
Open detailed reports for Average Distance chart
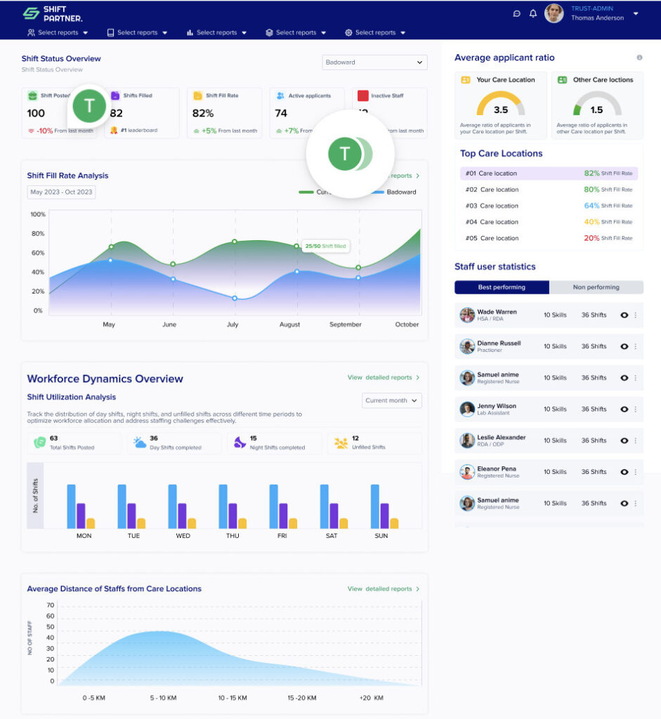coord(381,589)
